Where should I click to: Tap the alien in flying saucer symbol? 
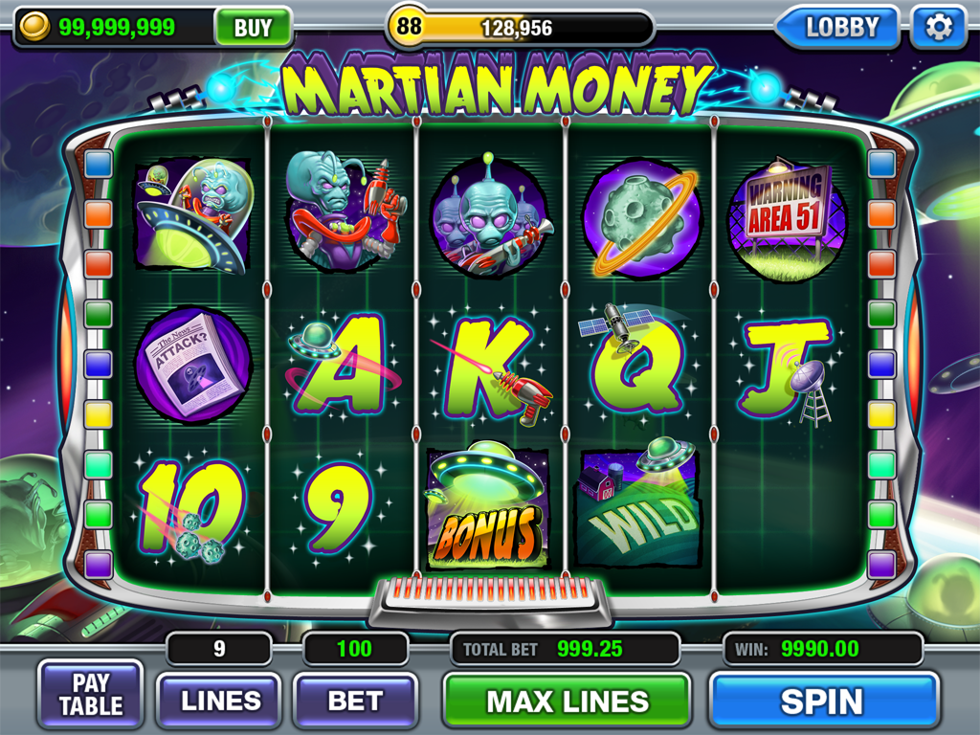tap(194, 215)
